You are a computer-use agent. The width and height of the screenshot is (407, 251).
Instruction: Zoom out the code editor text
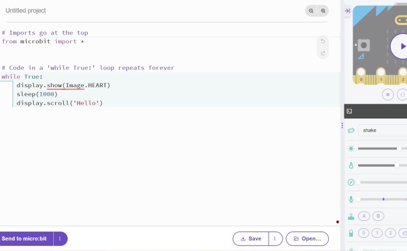tap(311, 11)
